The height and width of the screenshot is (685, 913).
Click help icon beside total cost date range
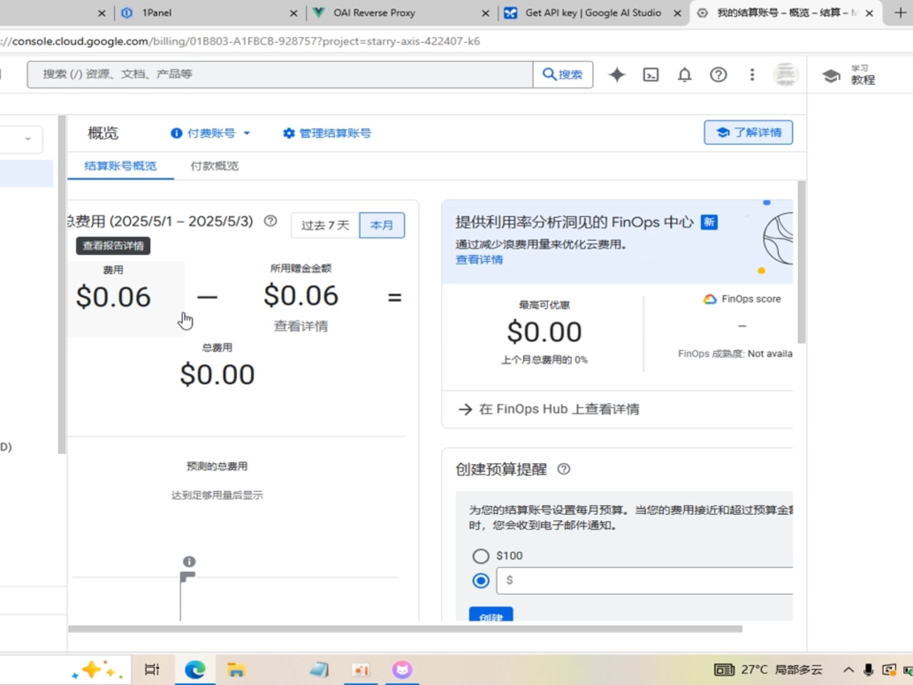(x=271, y=221)
